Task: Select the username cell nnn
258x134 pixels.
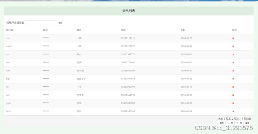Action: tap(8, 95)
